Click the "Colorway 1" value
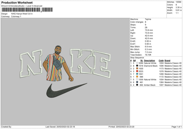The width and height of the screenshot is (183, 129). (16, 16)
